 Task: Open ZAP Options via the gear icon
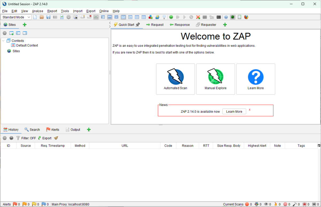[x=68, y=17]
